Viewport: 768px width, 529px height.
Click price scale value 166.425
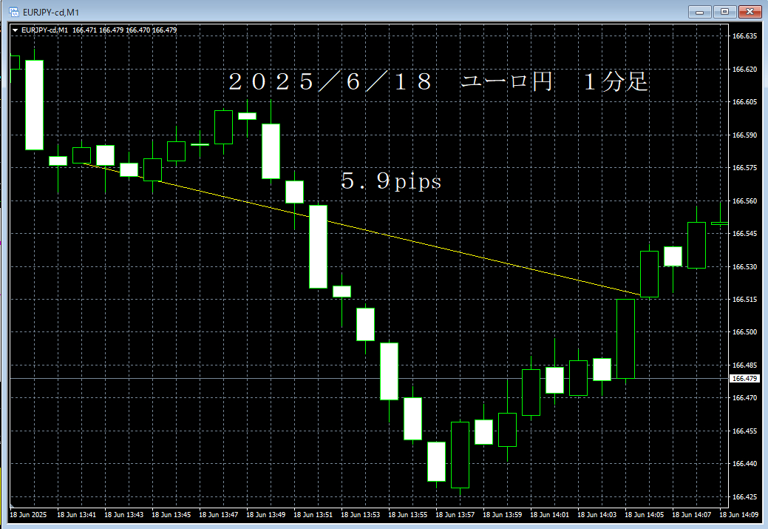pos(744,496)
